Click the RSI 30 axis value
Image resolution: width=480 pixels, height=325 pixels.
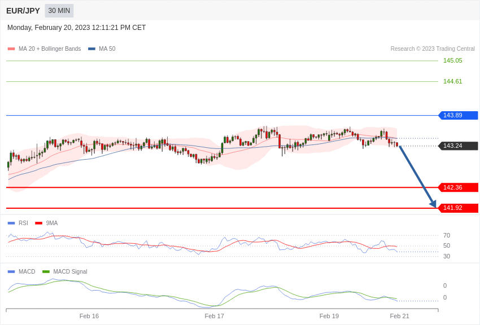447,256
